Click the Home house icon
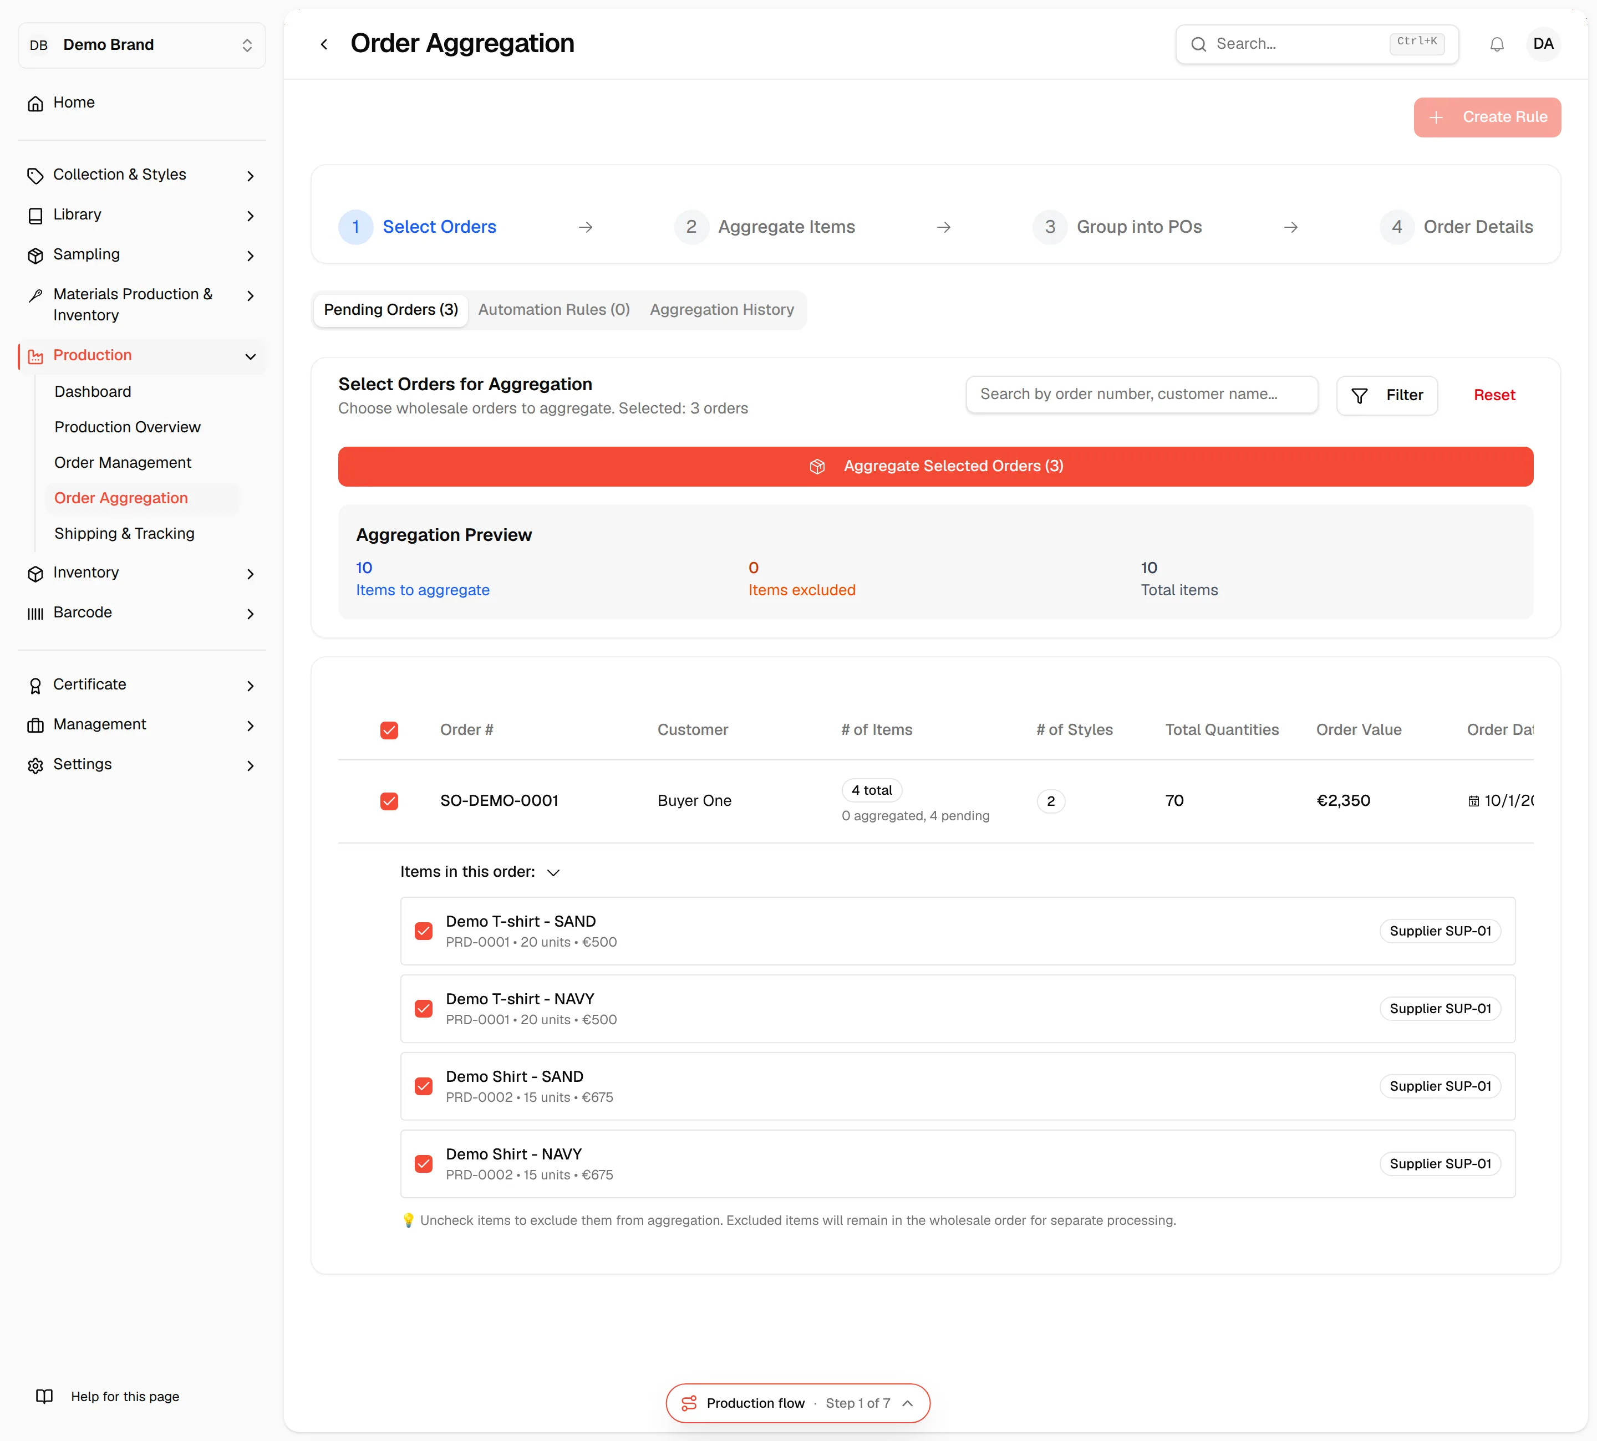Screen dimensions: 1597x1441 click(35, 103)
